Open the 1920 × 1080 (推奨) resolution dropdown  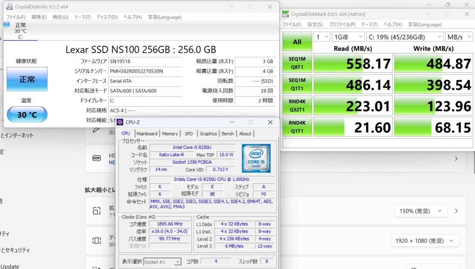pyautogui.click(x=424, y=241)
